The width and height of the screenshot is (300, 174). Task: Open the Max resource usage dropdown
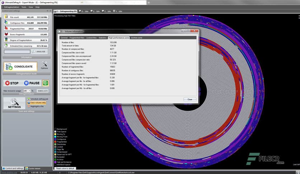pyautogui.click(x=30, y=91)
